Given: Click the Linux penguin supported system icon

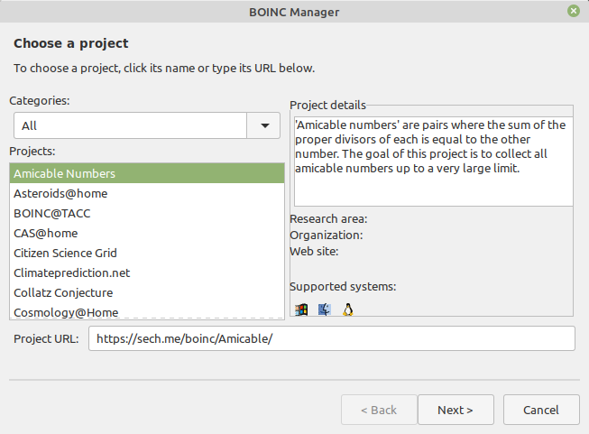Looking at the screenshot, I should click(348, 309).
